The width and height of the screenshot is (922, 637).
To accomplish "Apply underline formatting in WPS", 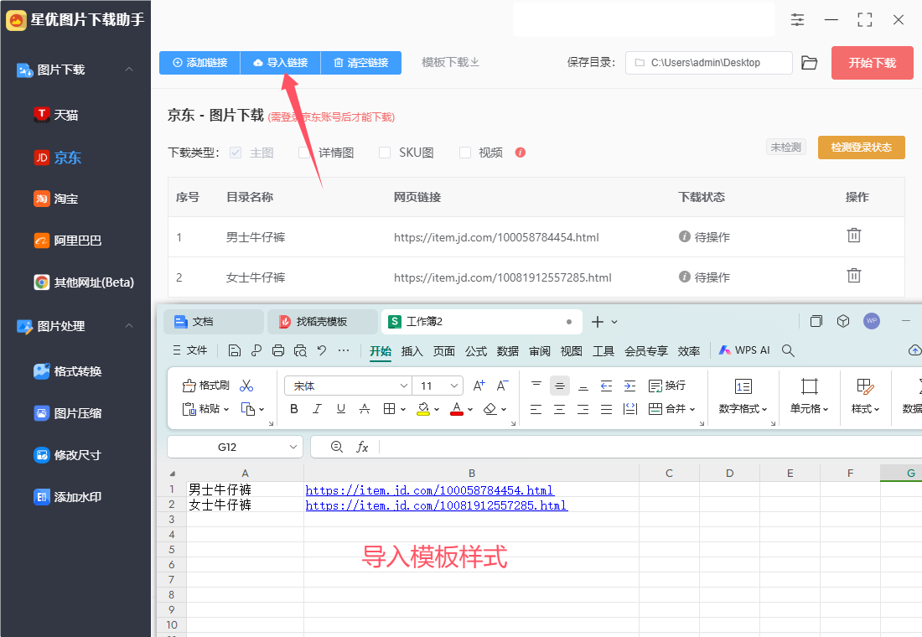I will tap(341, 409).
